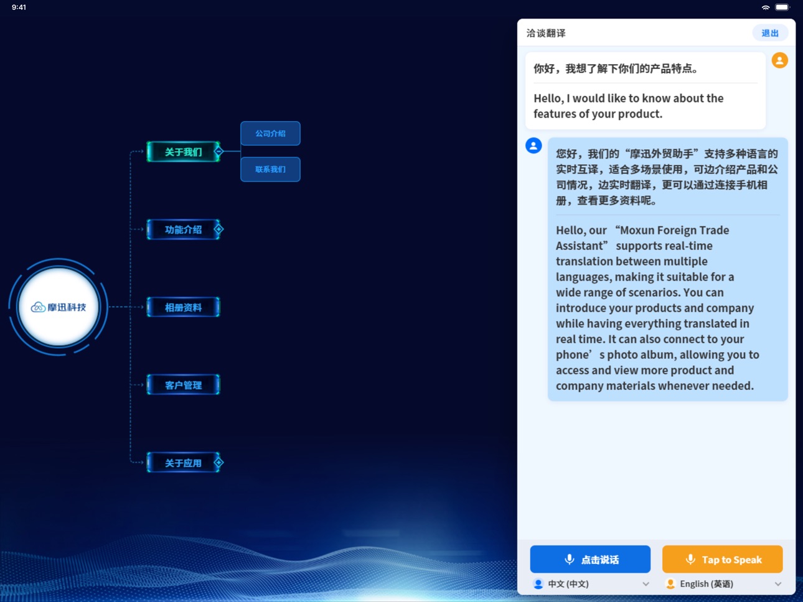Select the 关于我们 menu node
The width and height of the screenshot is (803, 602).
pyautogui.click(x=183, y=152)
